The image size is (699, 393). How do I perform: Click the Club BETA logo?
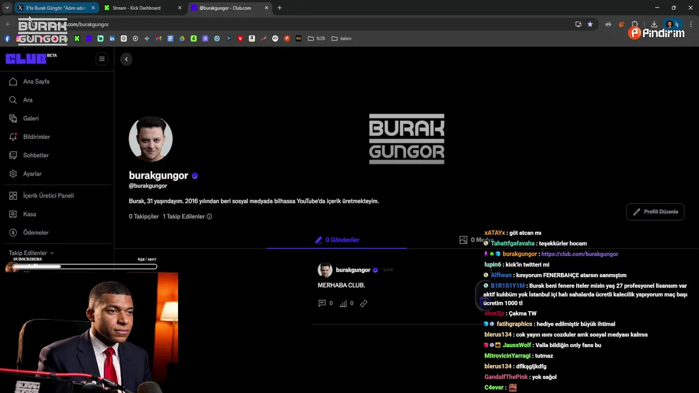pyautogui.click(x=31, y=59)
